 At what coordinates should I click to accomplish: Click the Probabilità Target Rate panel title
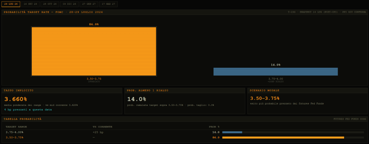tap(53, 12)
